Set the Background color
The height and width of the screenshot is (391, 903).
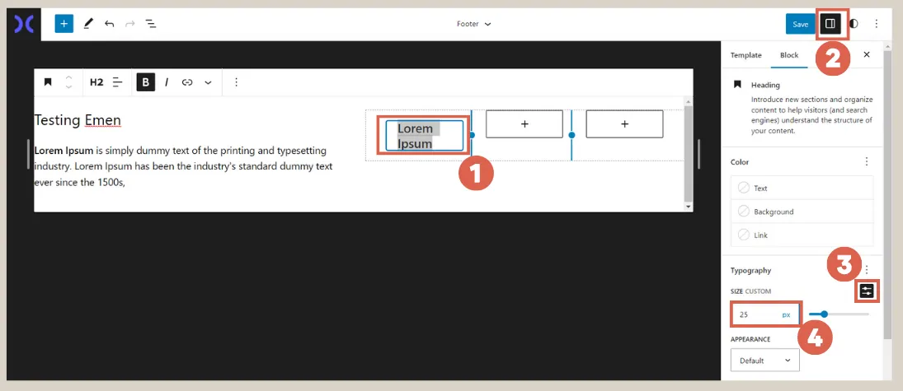802,212
